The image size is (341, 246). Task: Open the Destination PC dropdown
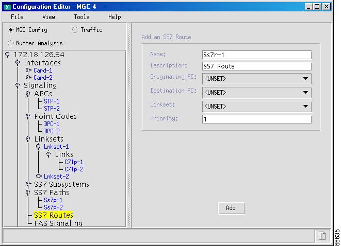click(256, 93)
